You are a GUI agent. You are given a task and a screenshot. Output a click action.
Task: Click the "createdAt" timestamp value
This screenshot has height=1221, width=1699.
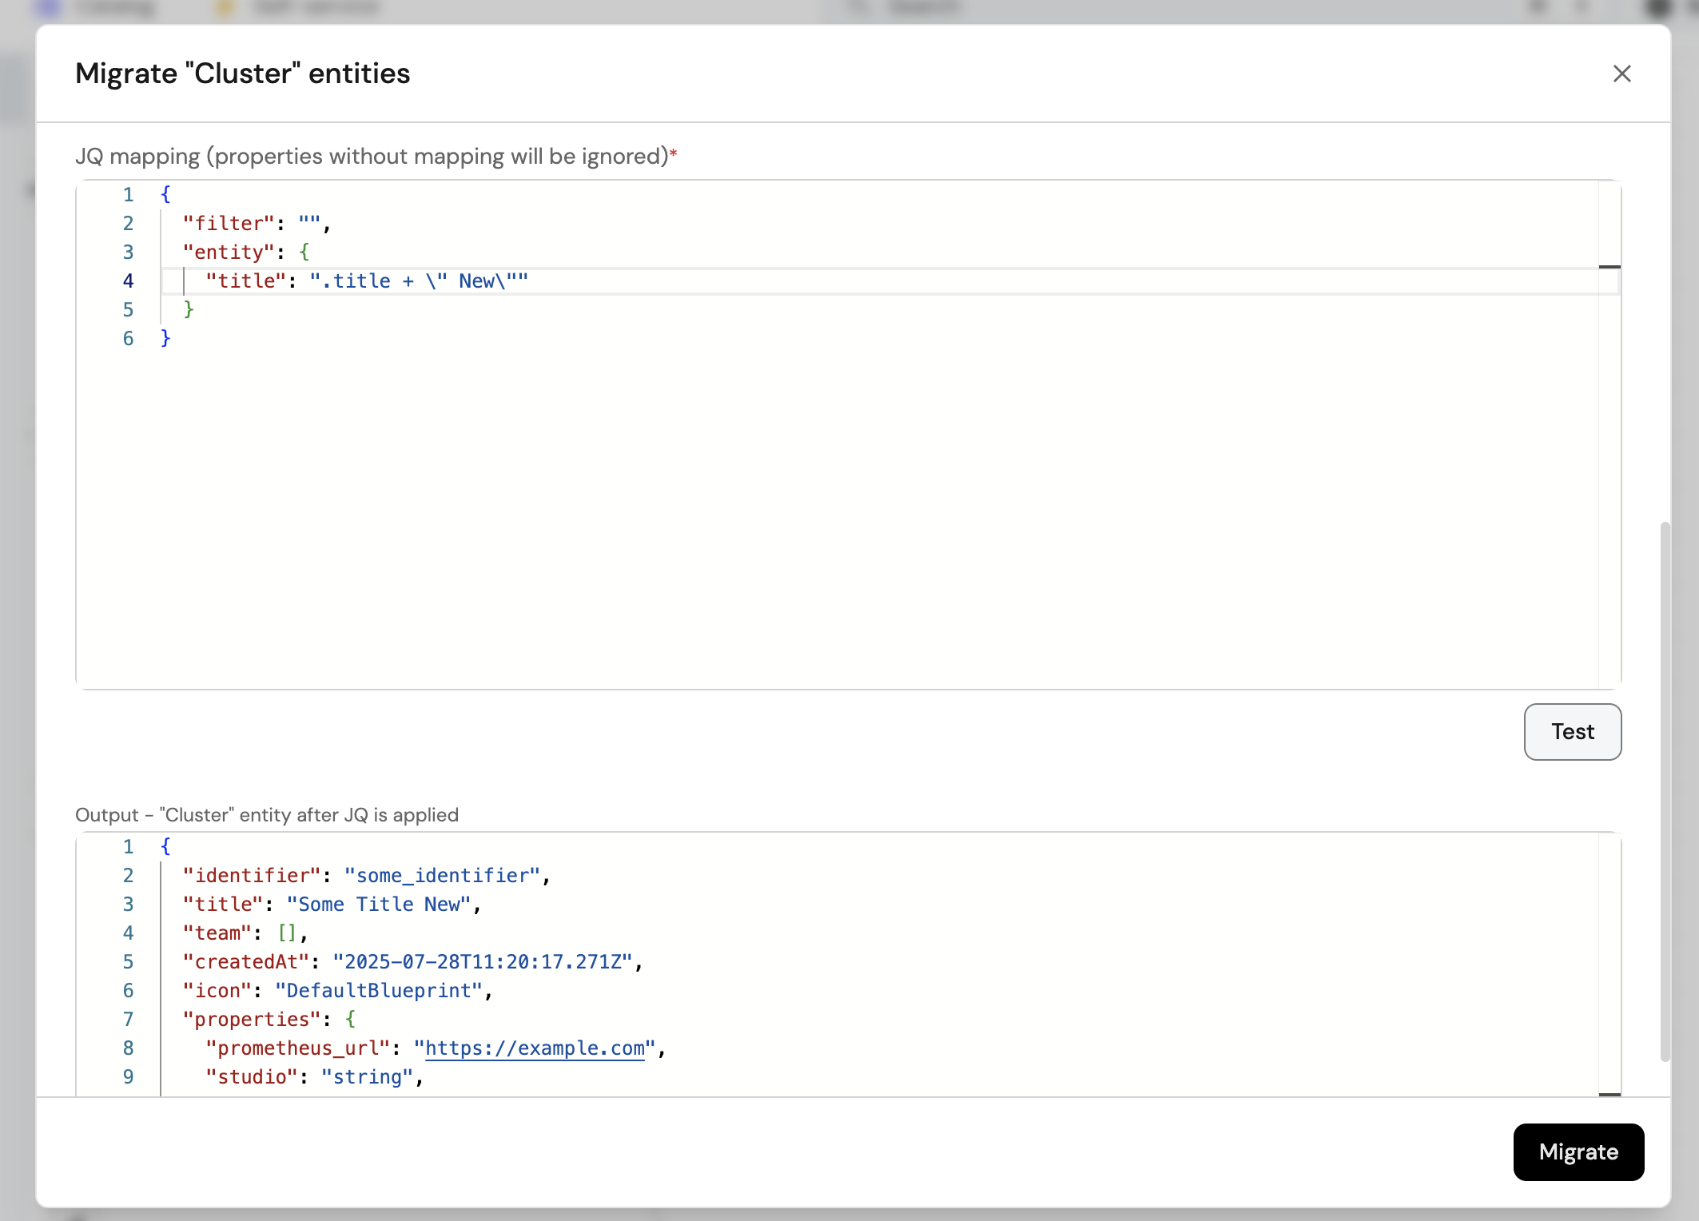(x=483, y=962)
